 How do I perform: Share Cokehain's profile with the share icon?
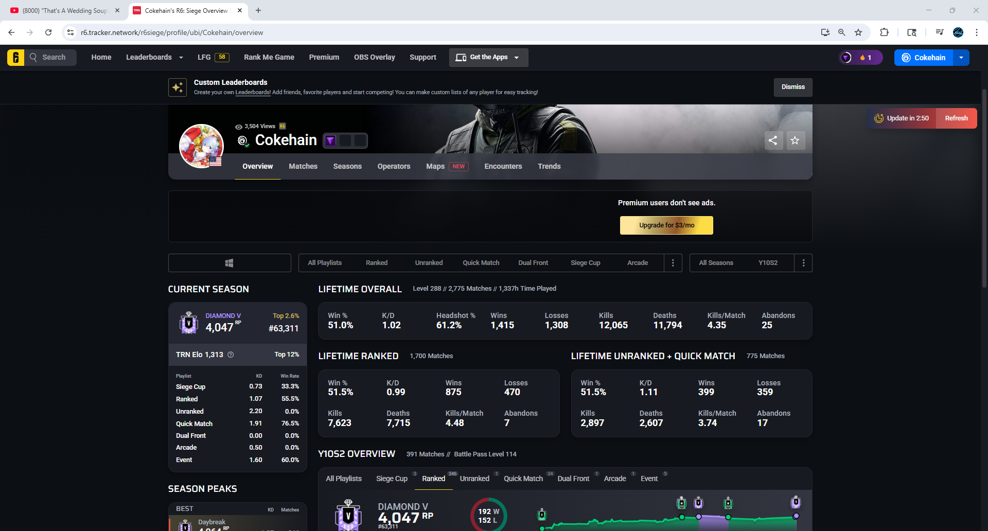click(x=773, y=140)
